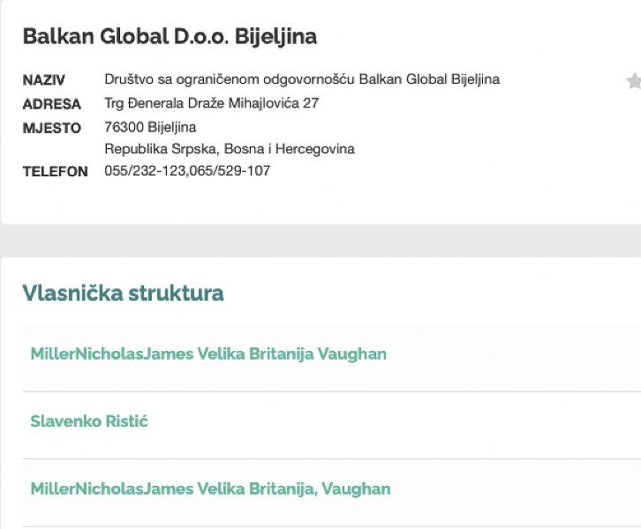Click the MJESTO field label

coord(52,128)
